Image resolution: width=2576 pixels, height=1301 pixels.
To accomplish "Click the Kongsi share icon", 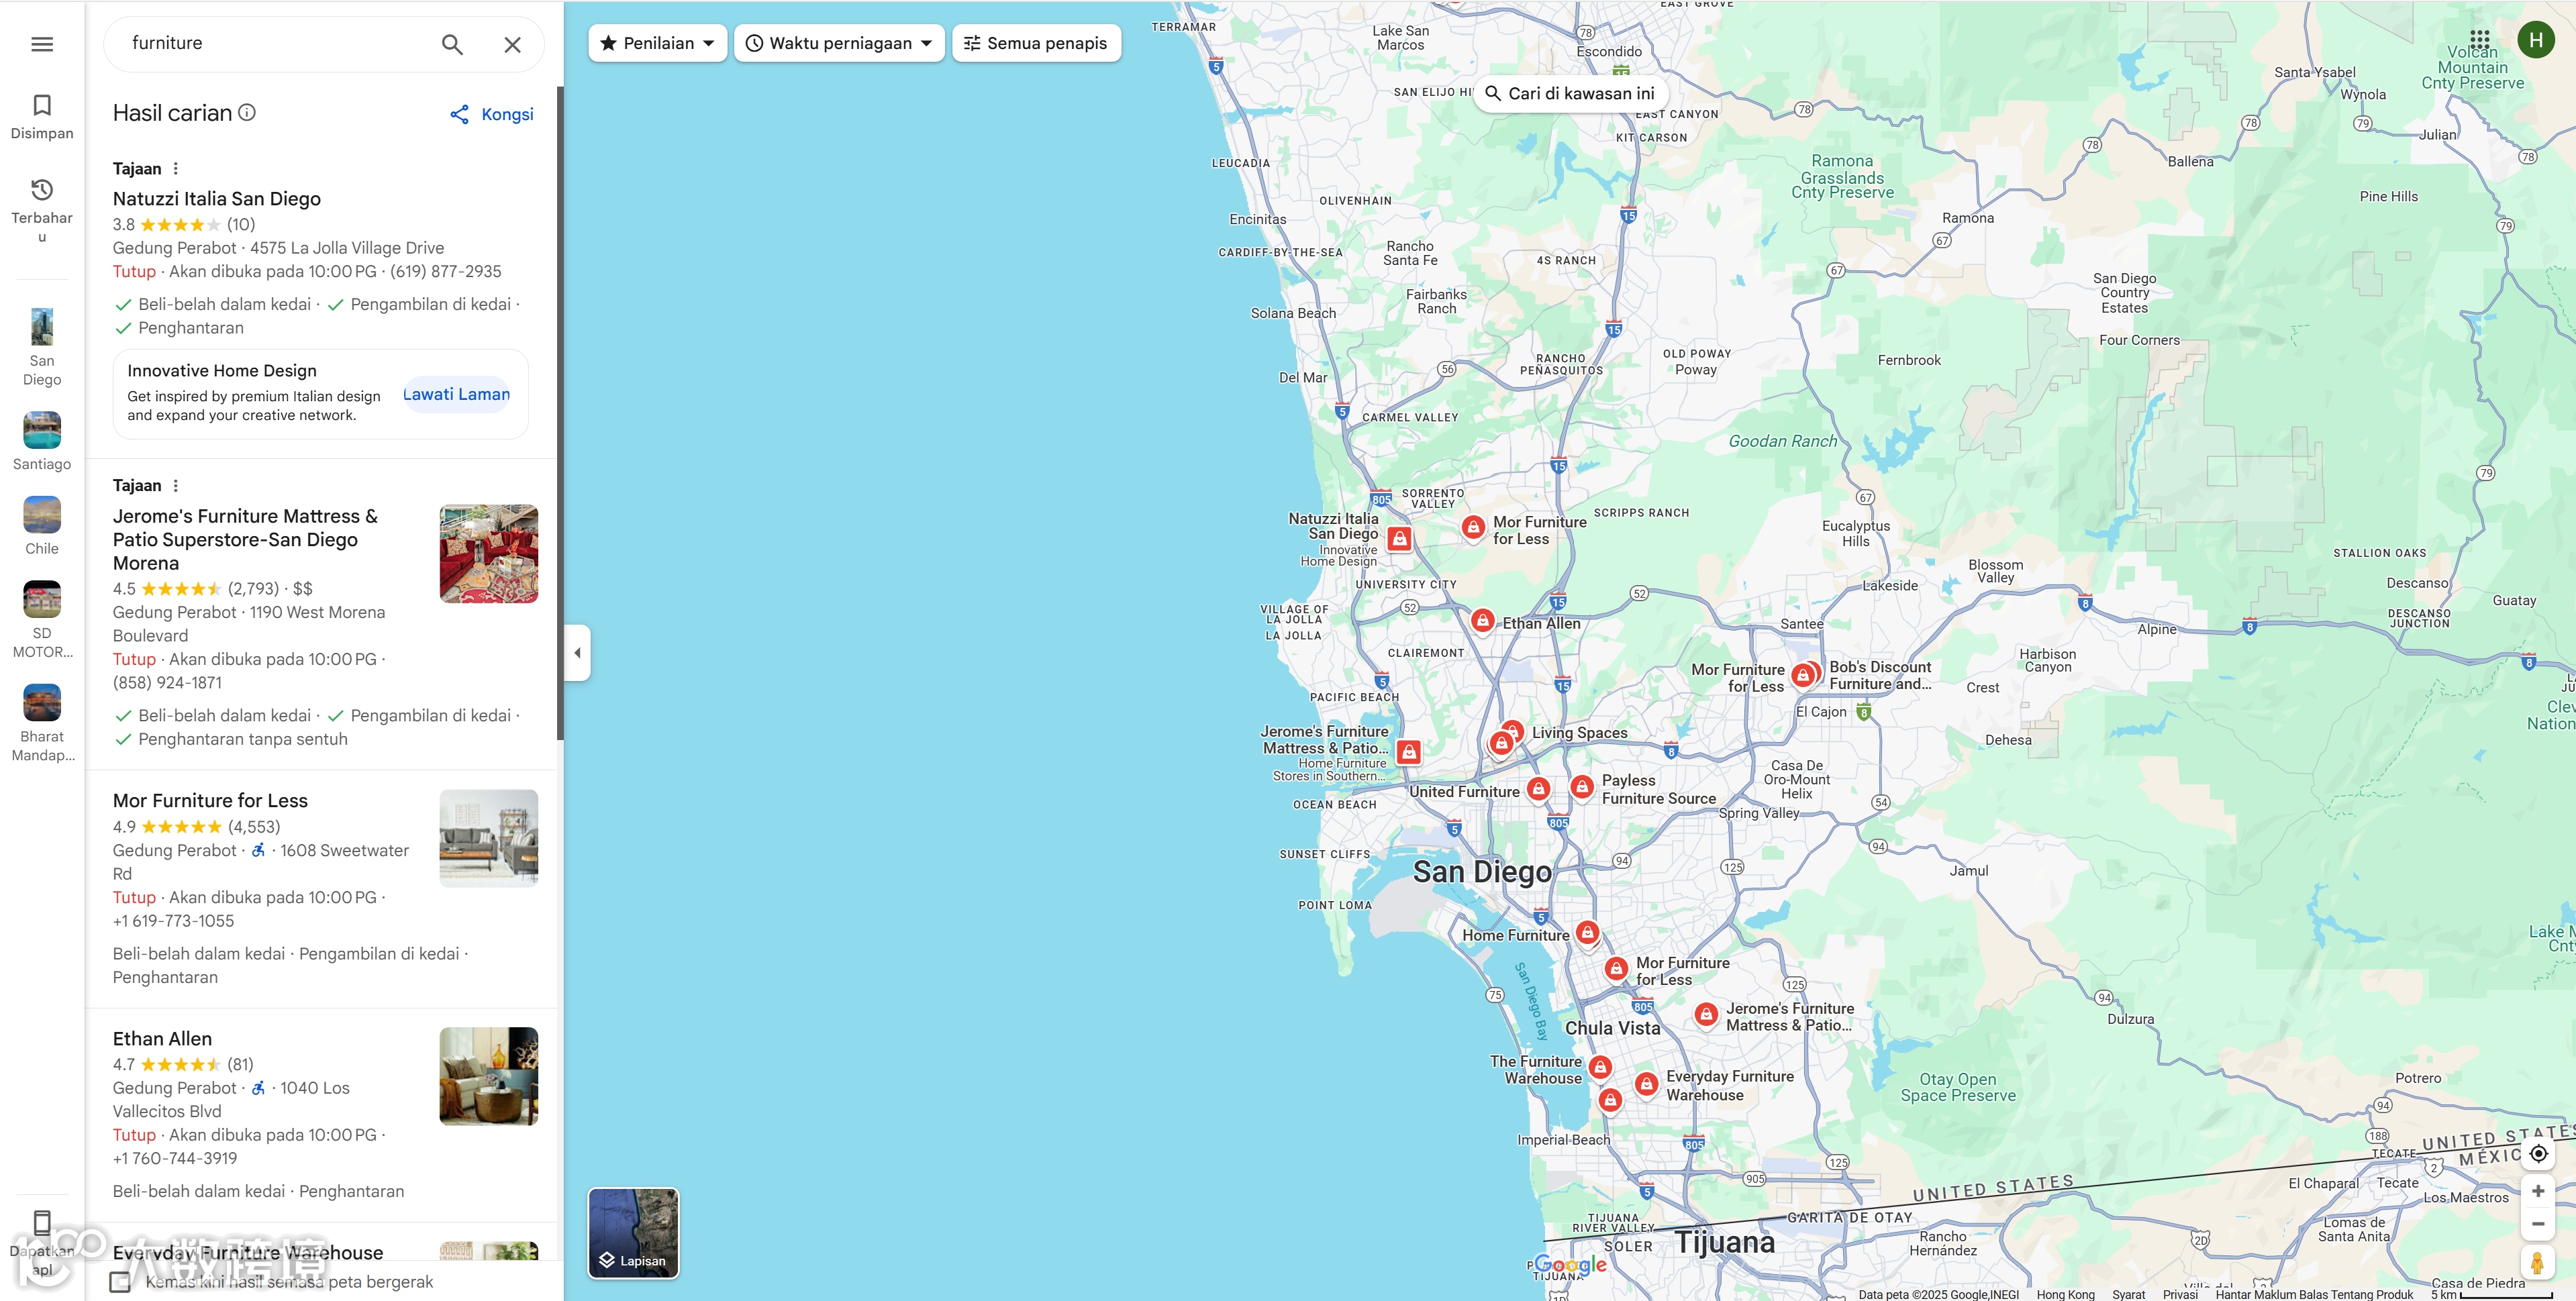I will coord(459,114).
